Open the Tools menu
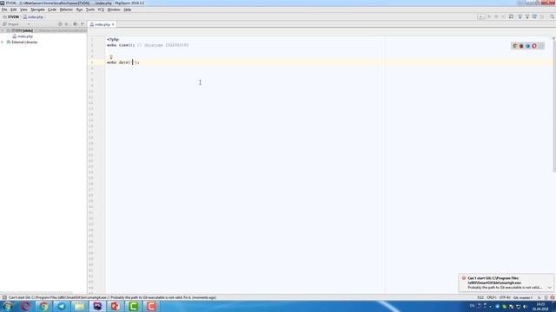 90,10
